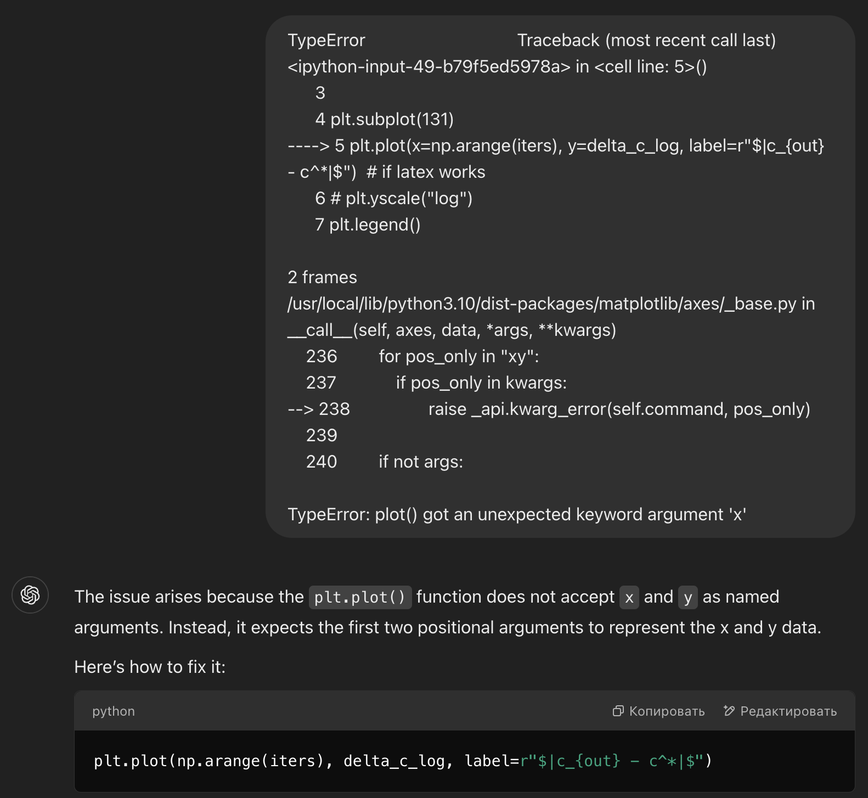The height and width of the screenshot is (798, 868).
Task: Click the ipython-input-49 cell reference
Action: pos(429,67)
